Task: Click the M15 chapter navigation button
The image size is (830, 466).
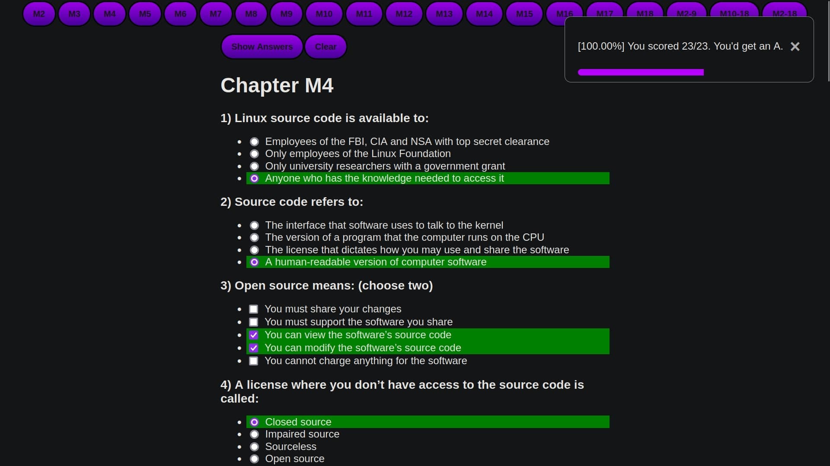Action: [x=524, y=14]
